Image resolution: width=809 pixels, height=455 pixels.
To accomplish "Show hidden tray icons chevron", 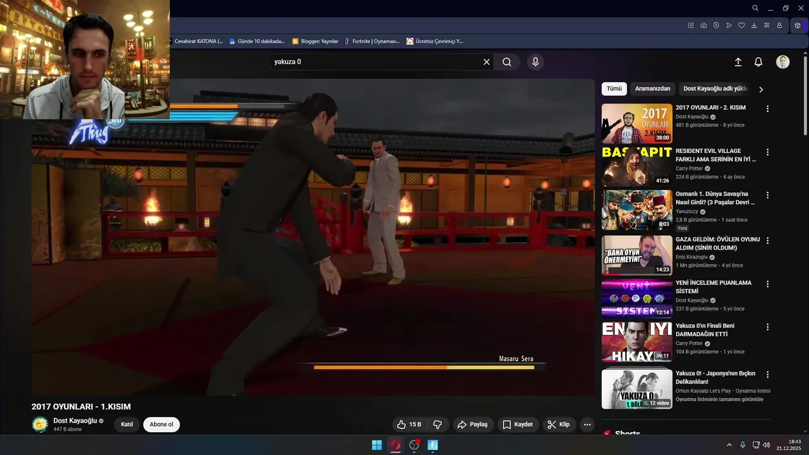I will point(729,445).
